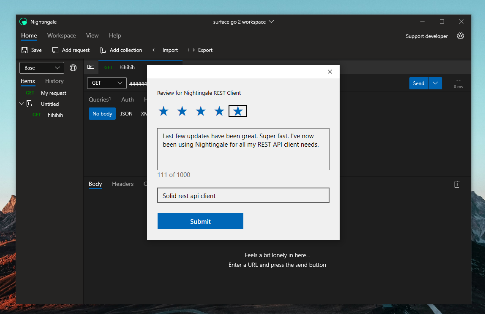Collapse the Untitled collection

click(21, 104)
